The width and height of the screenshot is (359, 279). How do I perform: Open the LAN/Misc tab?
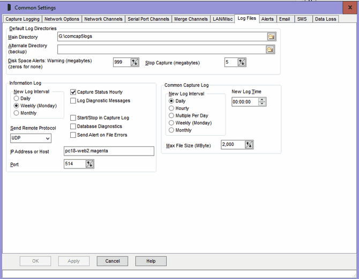(x=222, y=19)
